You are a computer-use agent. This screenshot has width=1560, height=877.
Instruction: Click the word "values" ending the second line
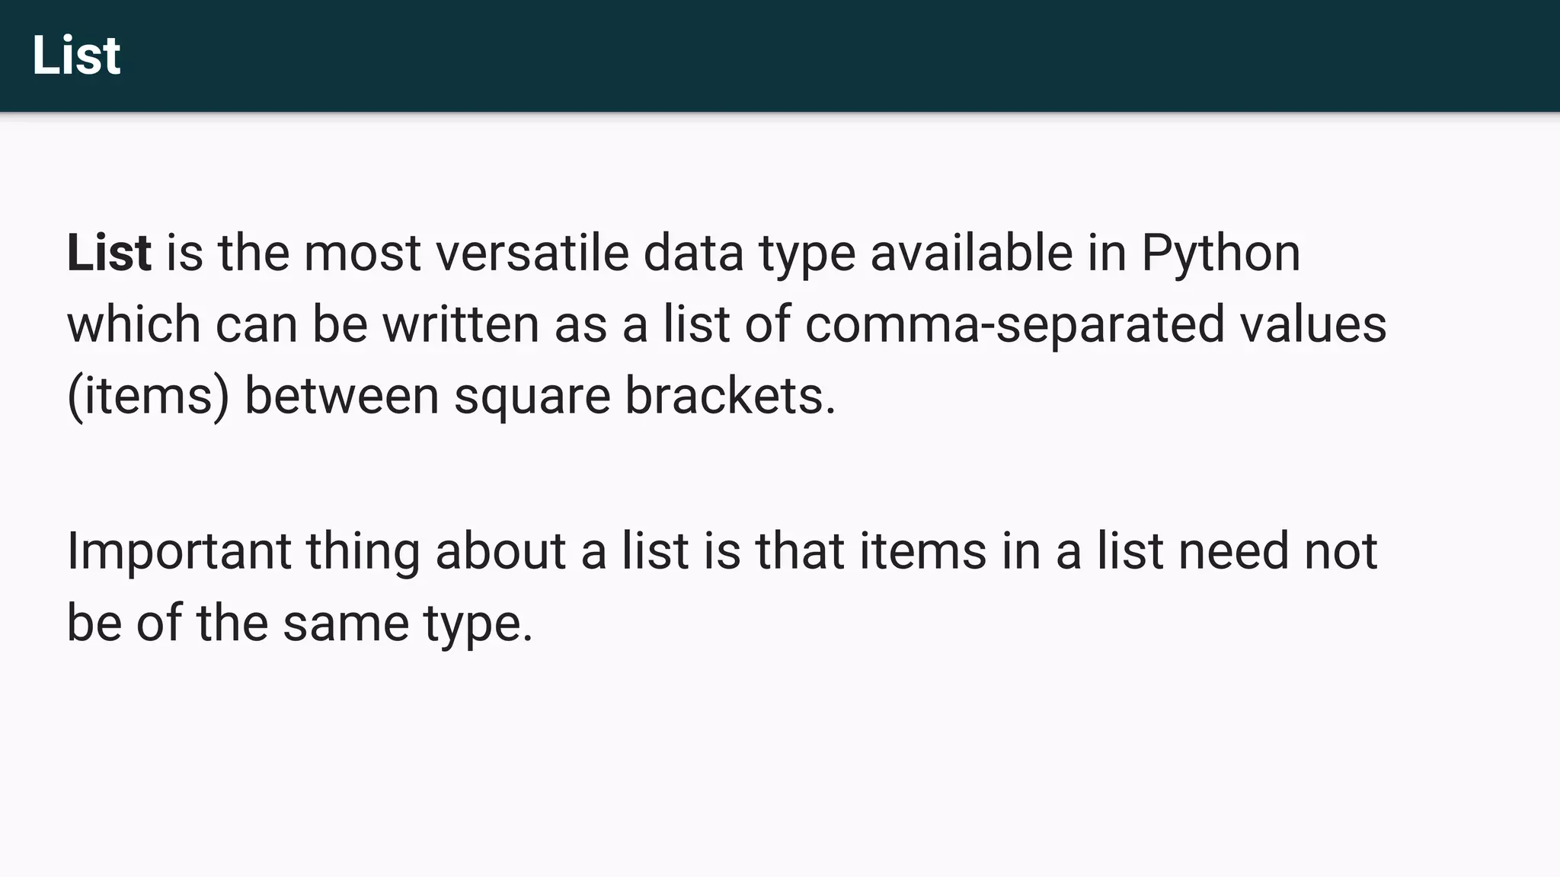tap(1312, 324)
